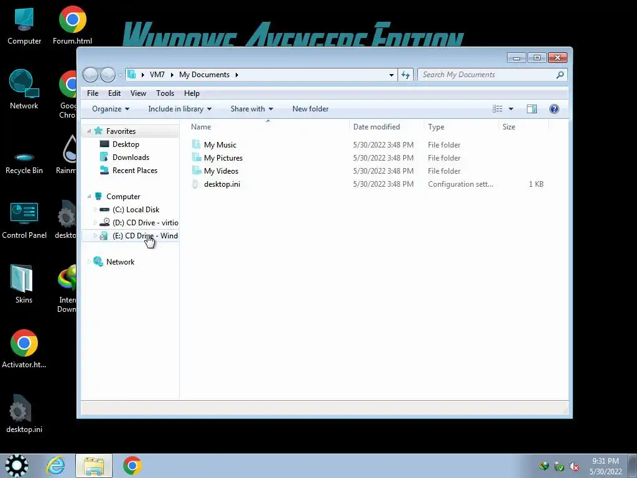
Task: Click the Forward navigation button
Action: click(108, 75)
